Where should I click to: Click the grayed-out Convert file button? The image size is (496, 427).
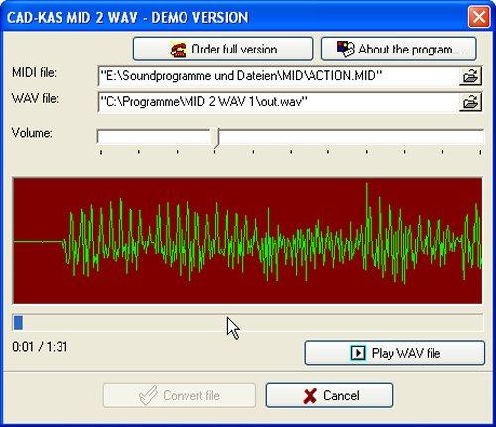coord(180,395)
